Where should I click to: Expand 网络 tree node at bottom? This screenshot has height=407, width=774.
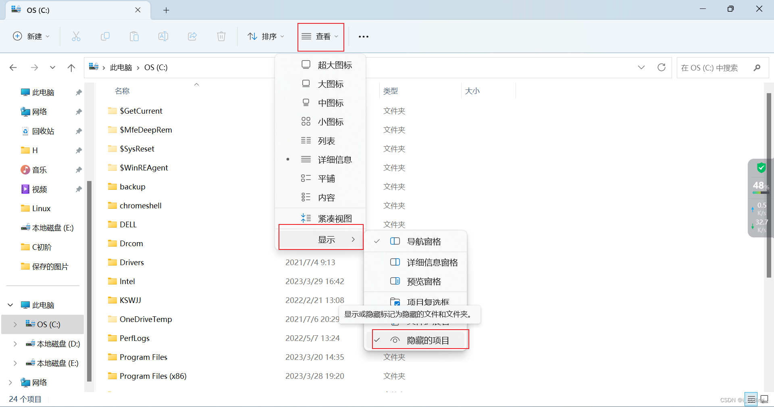[10, 382]
